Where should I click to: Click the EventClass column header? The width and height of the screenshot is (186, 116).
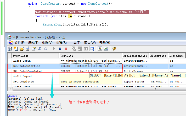35,56
